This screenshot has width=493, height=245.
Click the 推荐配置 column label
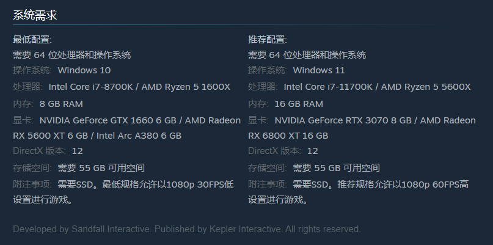[x=268, y=40]
